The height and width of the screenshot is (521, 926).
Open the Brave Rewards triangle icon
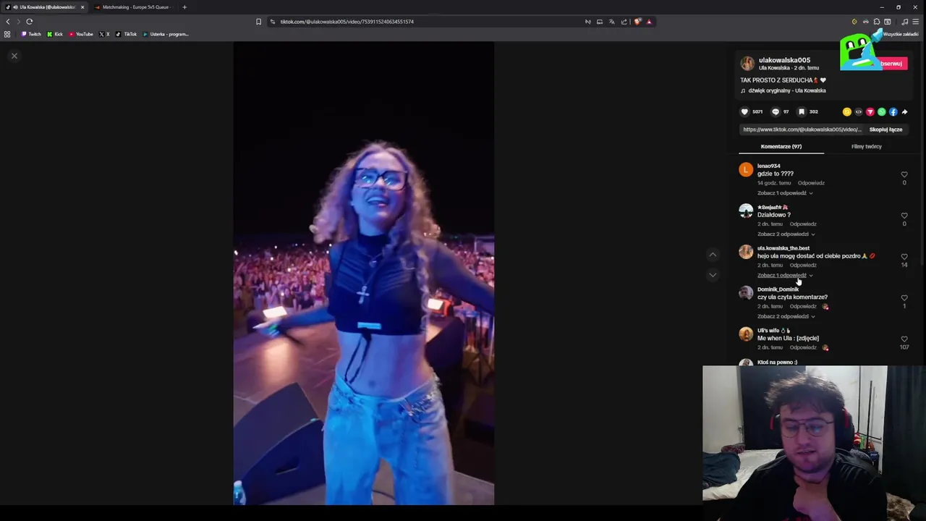click(649, 22)
